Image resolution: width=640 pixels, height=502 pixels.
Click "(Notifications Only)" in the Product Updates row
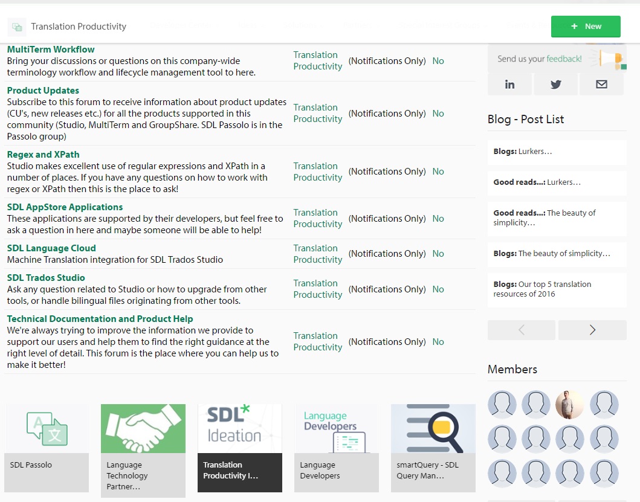(387, 114)
